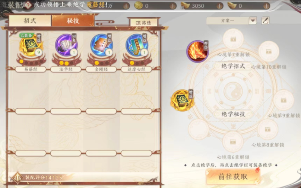Click the locked slot labeled 心境第7重解锁

[233, 39]
